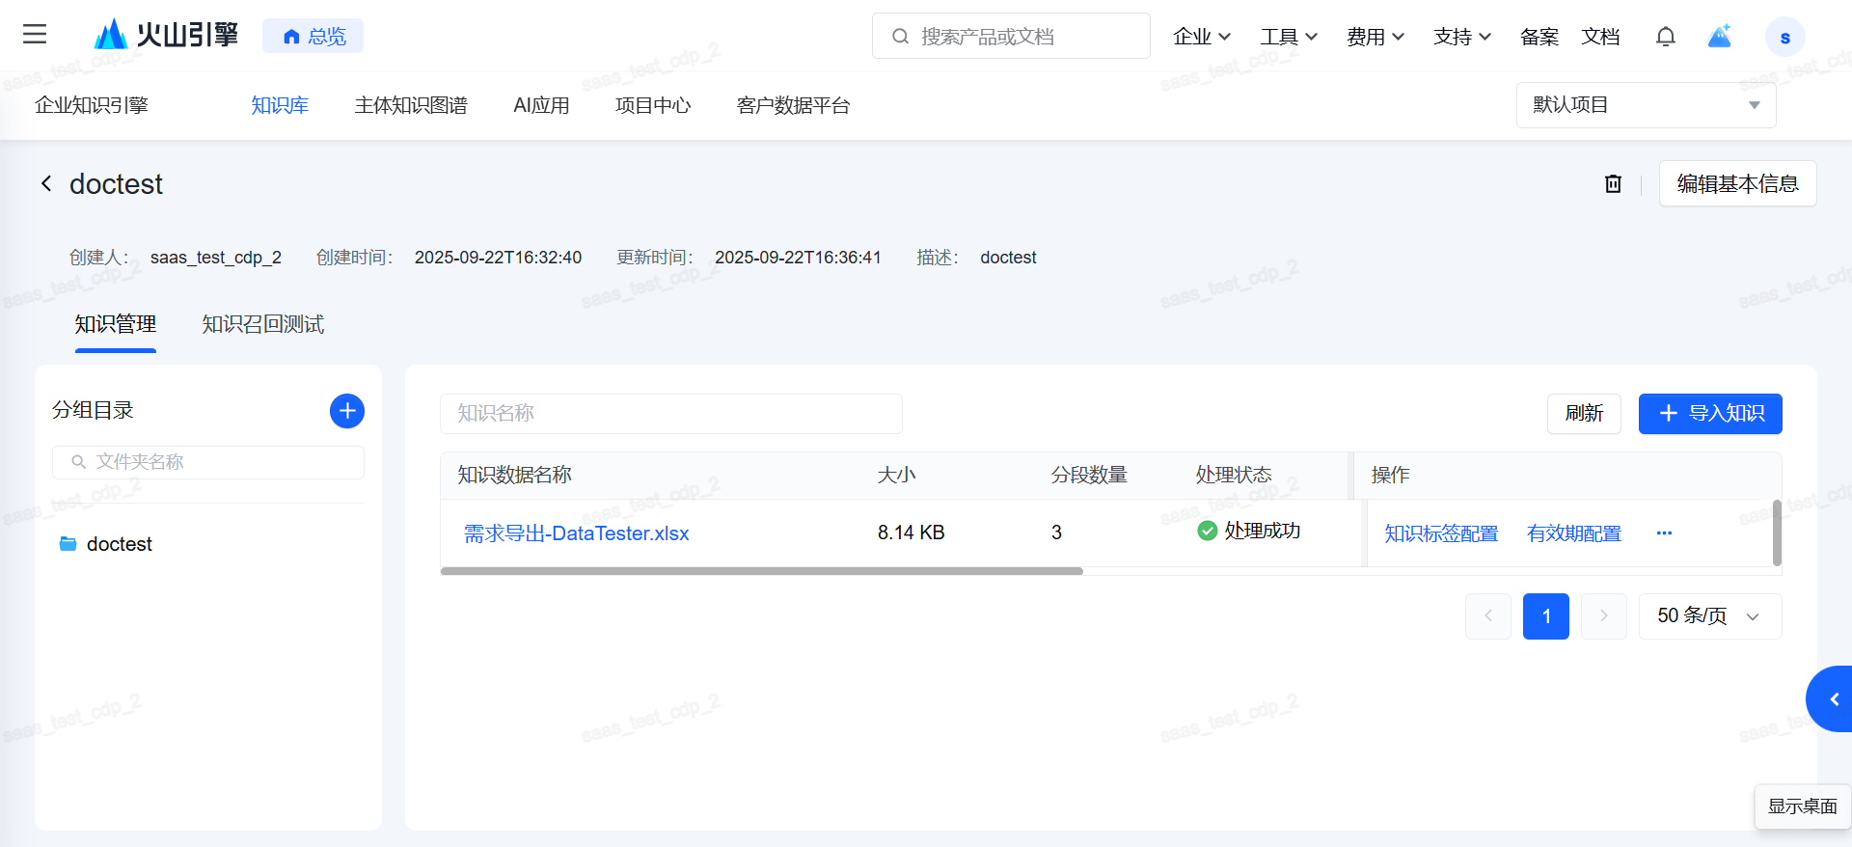Click the 知识名称 search field
The height and width of the screenshot is (847, 1852).
tap(670, 414)
